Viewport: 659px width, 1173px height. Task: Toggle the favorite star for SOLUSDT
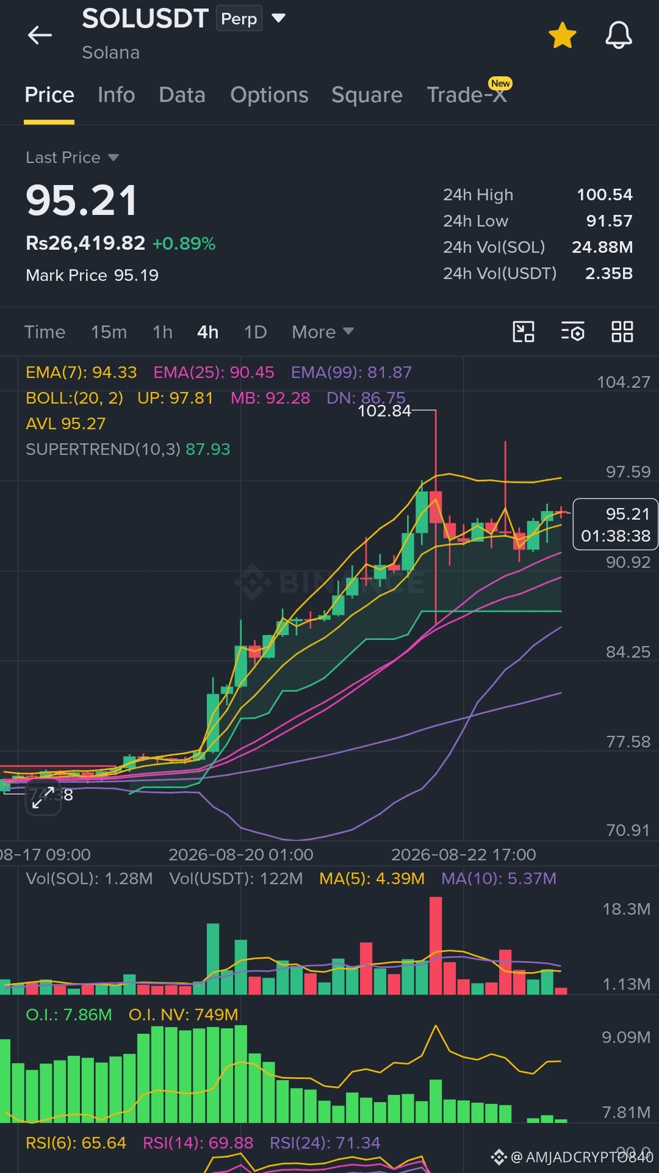click(562, 35)
